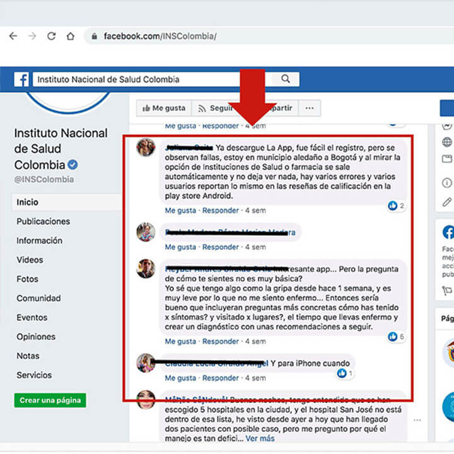The image size is (454, 454).
Task: Click the padlock site security icon
Action: (94, 36)
